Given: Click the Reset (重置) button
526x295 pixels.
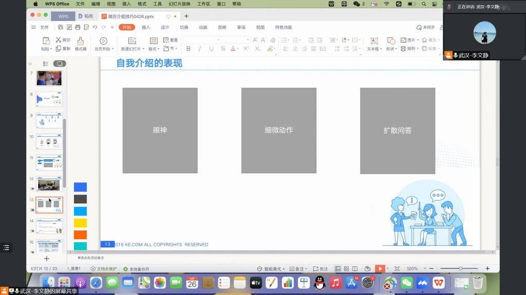Looking at the screenshot, I should (x=171, y=40).
